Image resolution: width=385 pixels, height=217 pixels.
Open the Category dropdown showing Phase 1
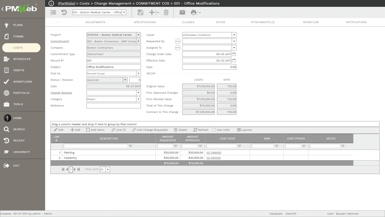138,99
